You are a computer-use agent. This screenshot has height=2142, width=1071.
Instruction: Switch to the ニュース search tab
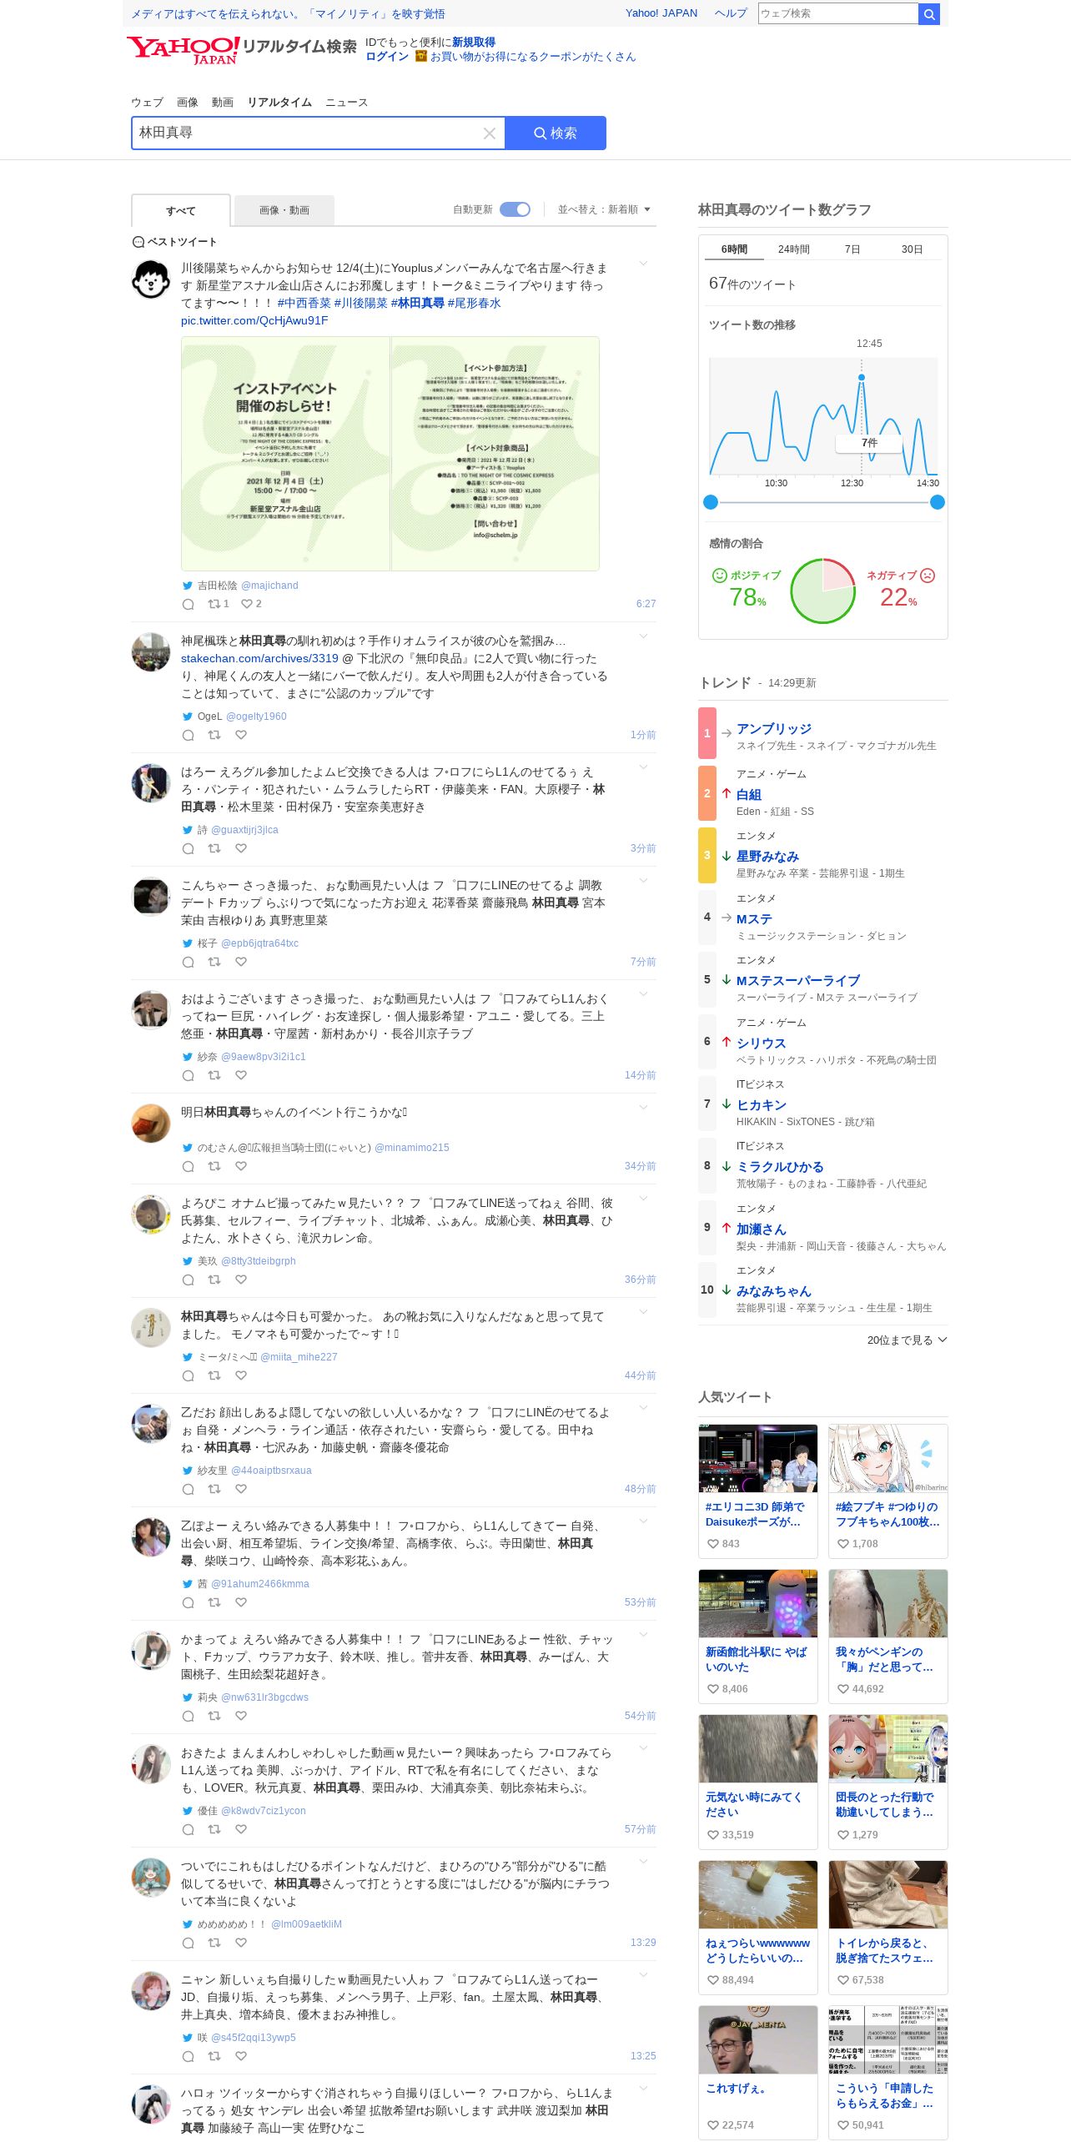(346, 102)
